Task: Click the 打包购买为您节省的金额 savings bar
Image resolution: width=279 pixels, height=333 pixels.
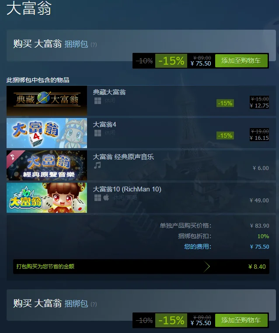Action: (x=141, y=267)
